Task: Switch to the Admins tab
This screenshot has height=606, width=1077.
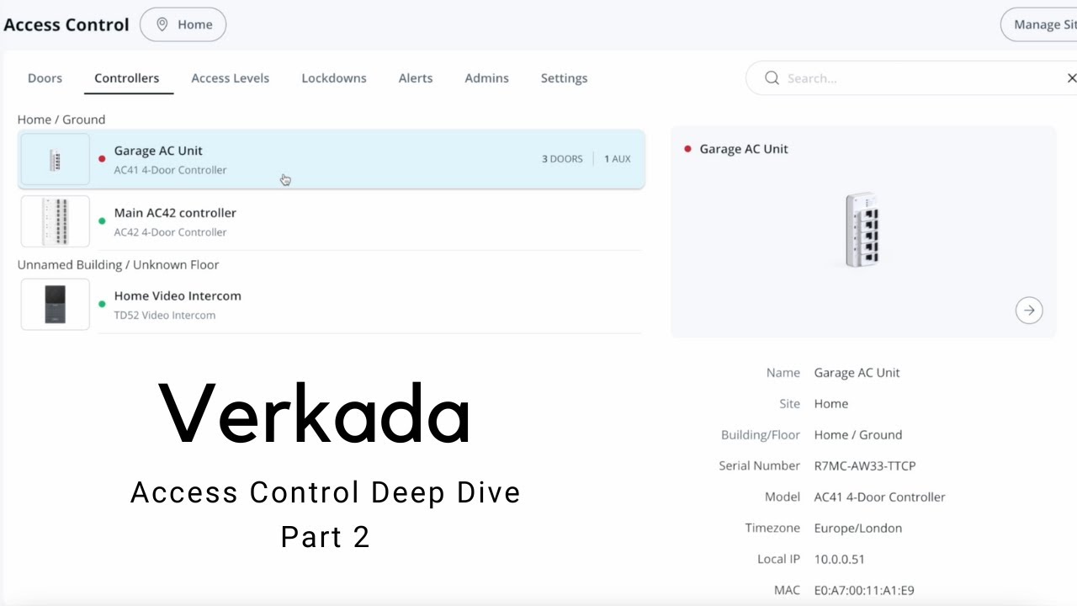Action: click(487, 78)
